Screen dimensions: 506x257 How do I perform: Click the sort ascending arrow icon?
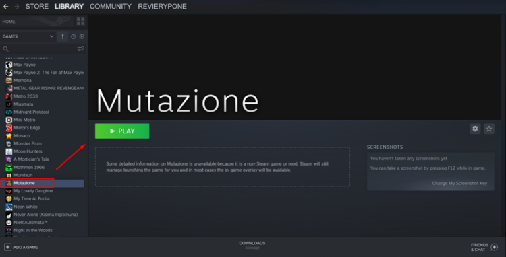click(63, 36)
